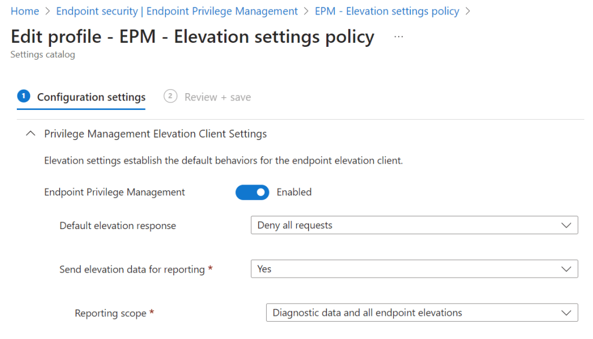Disable the Endpoint Privilege Management toggle
Viewport: 593px width, 339px height.
[252, 192]
